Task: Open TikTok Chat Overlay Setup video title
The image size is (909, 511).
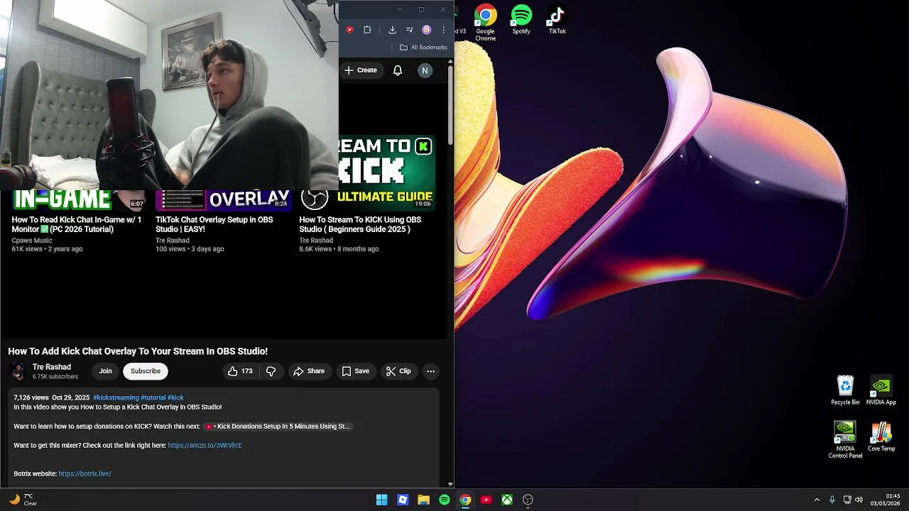Action: pyautogui.click(x=214, y=224)
